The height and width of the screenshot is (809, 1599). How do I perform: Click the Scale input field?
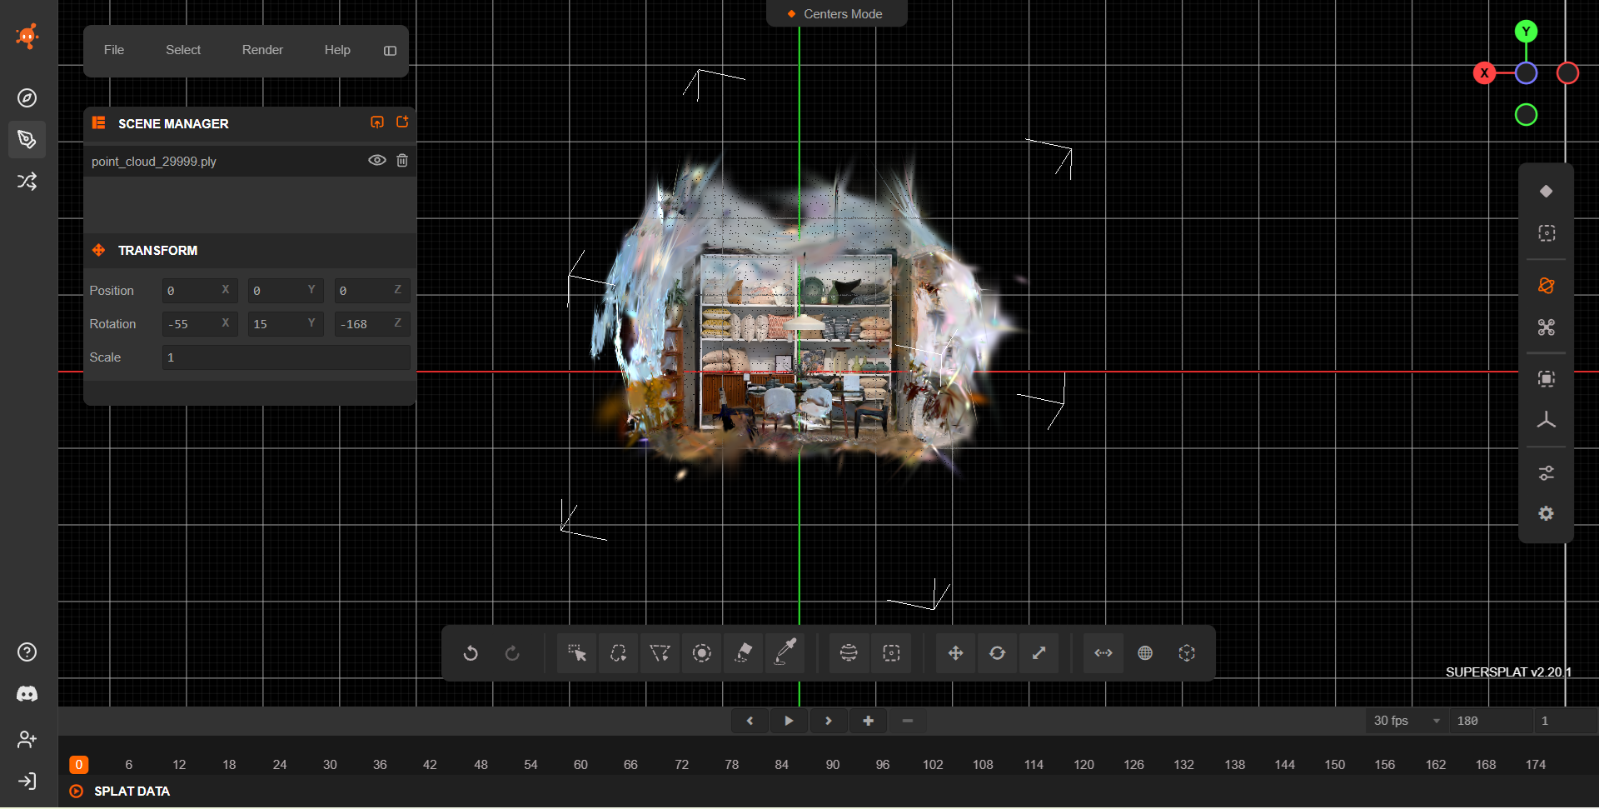286,357
